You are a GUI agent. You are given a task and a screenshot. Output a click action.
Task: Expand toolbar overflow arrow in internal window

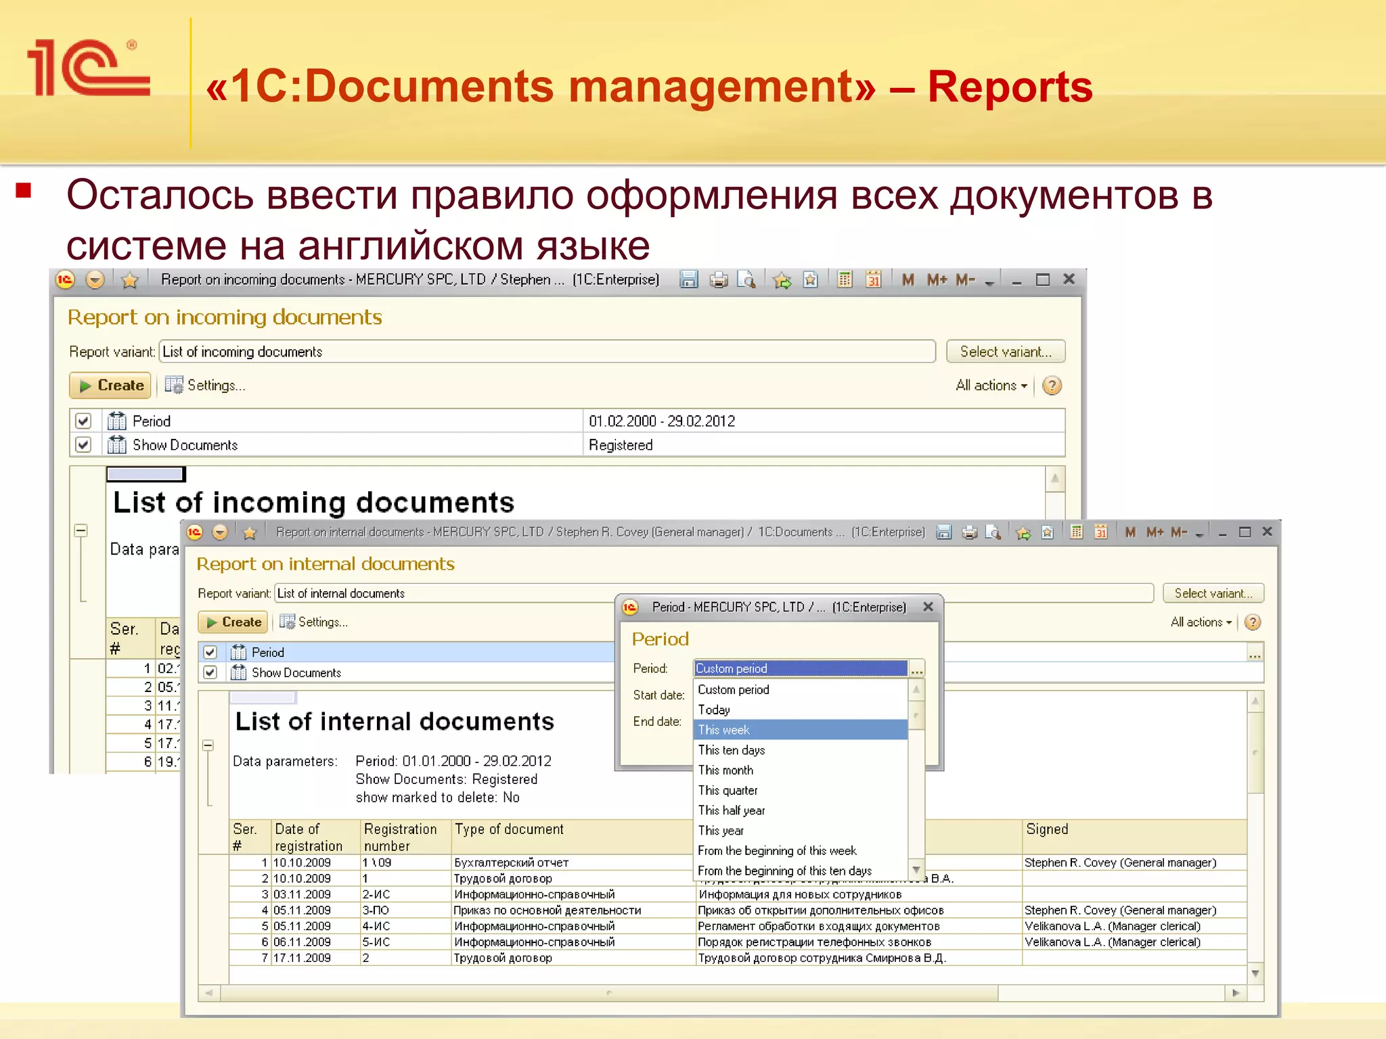1199,534
